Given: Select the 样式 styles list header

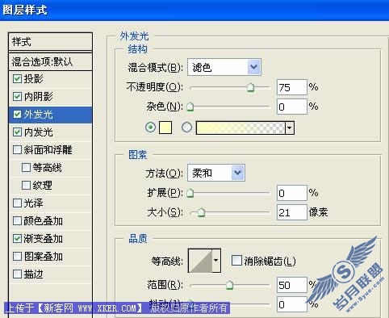Looking at the screenshot, I should 50,42.
